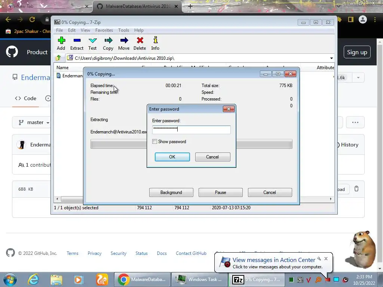
Task: Pause the extraction in the copying dialog
Action: pos(220,192)
